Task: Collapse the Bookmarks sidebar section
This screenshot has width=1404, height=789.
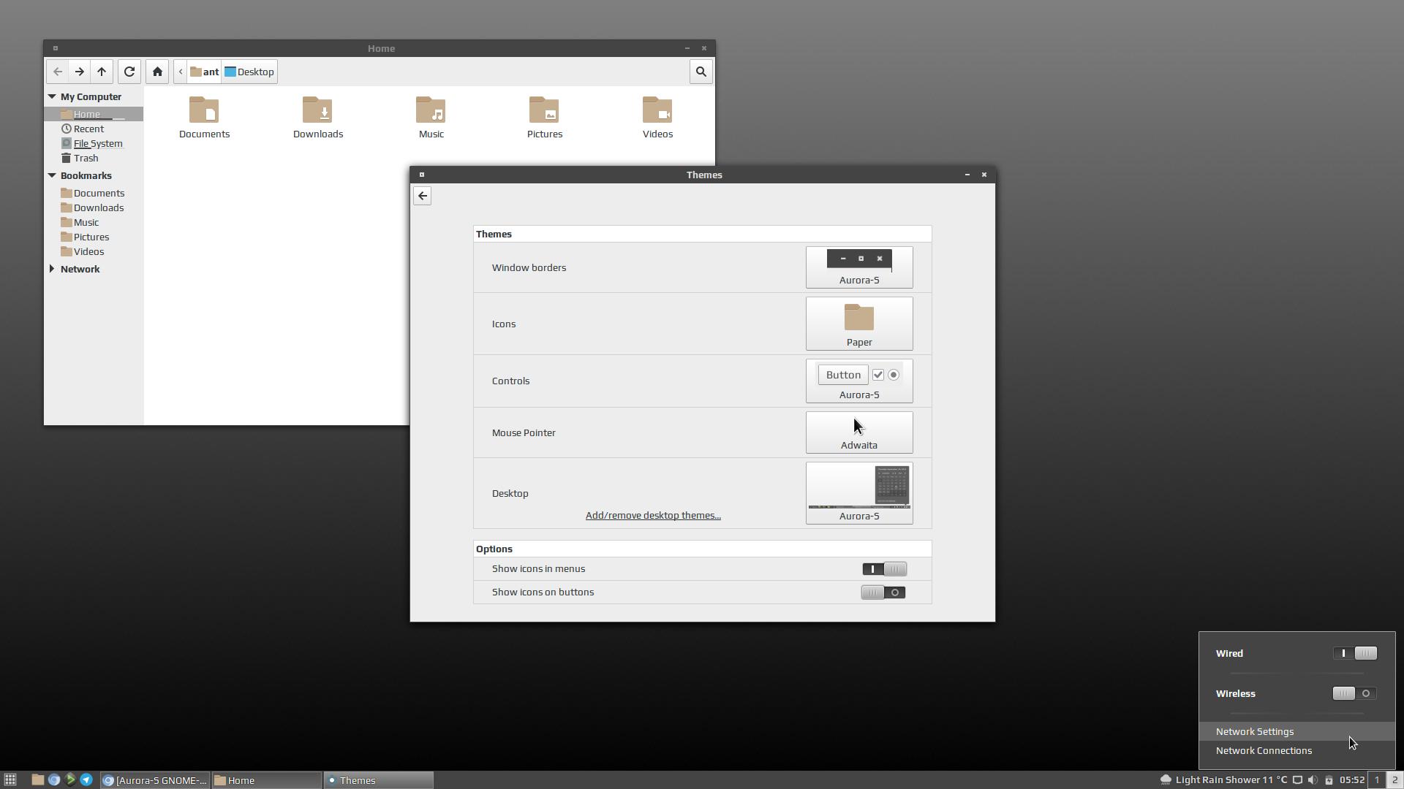Action: click(52, 175)
